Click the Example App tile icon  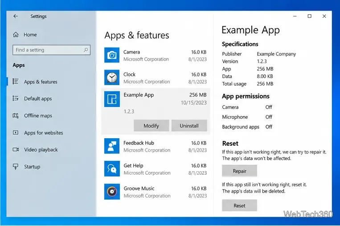coord(112,99)
